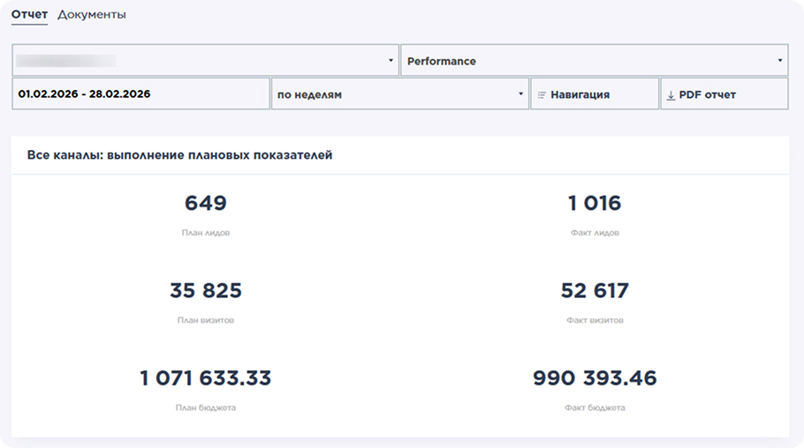
Task: Click the list icon beside Навигация
Action: click(542, 94)
